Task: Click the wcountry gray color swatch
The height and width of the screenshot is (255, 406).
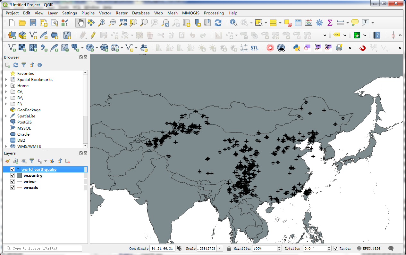Action: coord(19,175)
